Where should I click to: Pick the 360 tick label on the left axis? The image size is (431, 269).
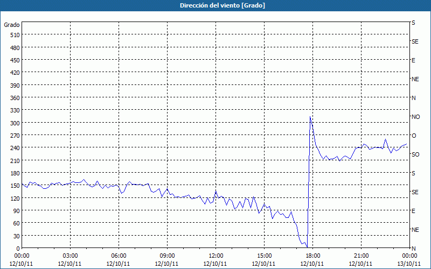tap(15, 98)
